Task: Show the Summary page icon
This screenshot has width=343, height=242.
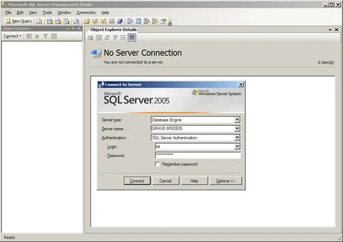Action: coord(139,21)
